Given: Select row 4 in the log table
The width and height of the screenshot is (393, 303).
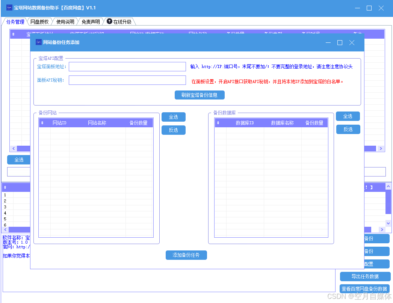Looking at the screenshot, I should 16,213.
